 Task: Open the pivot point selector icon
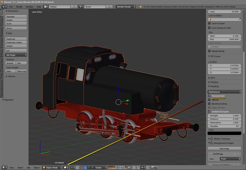[72, 167]
